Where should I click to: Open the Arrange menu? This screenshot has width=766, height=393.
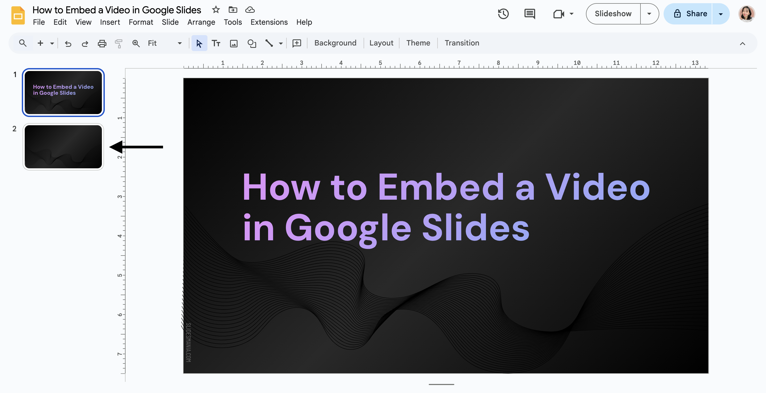(x=201, y=22)
